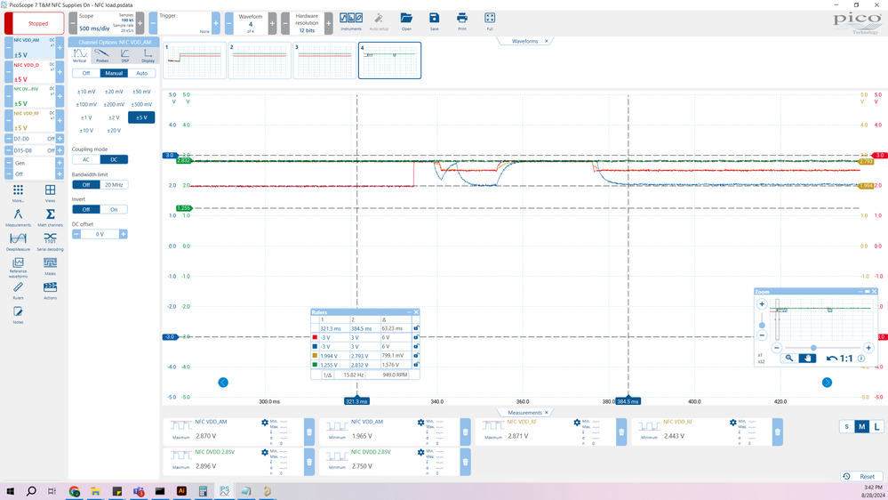This screenshot has height=500, width=888.
Task: Go to previous waveform with minus
Action: pos(228,23)
